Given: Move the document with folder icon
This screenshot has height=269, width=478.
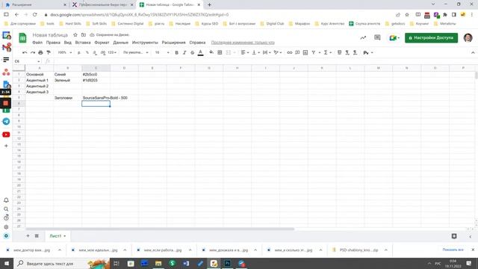Looking at the screenshot, I should tap(84, 35).
